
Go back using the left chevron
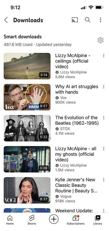[6, 20]
